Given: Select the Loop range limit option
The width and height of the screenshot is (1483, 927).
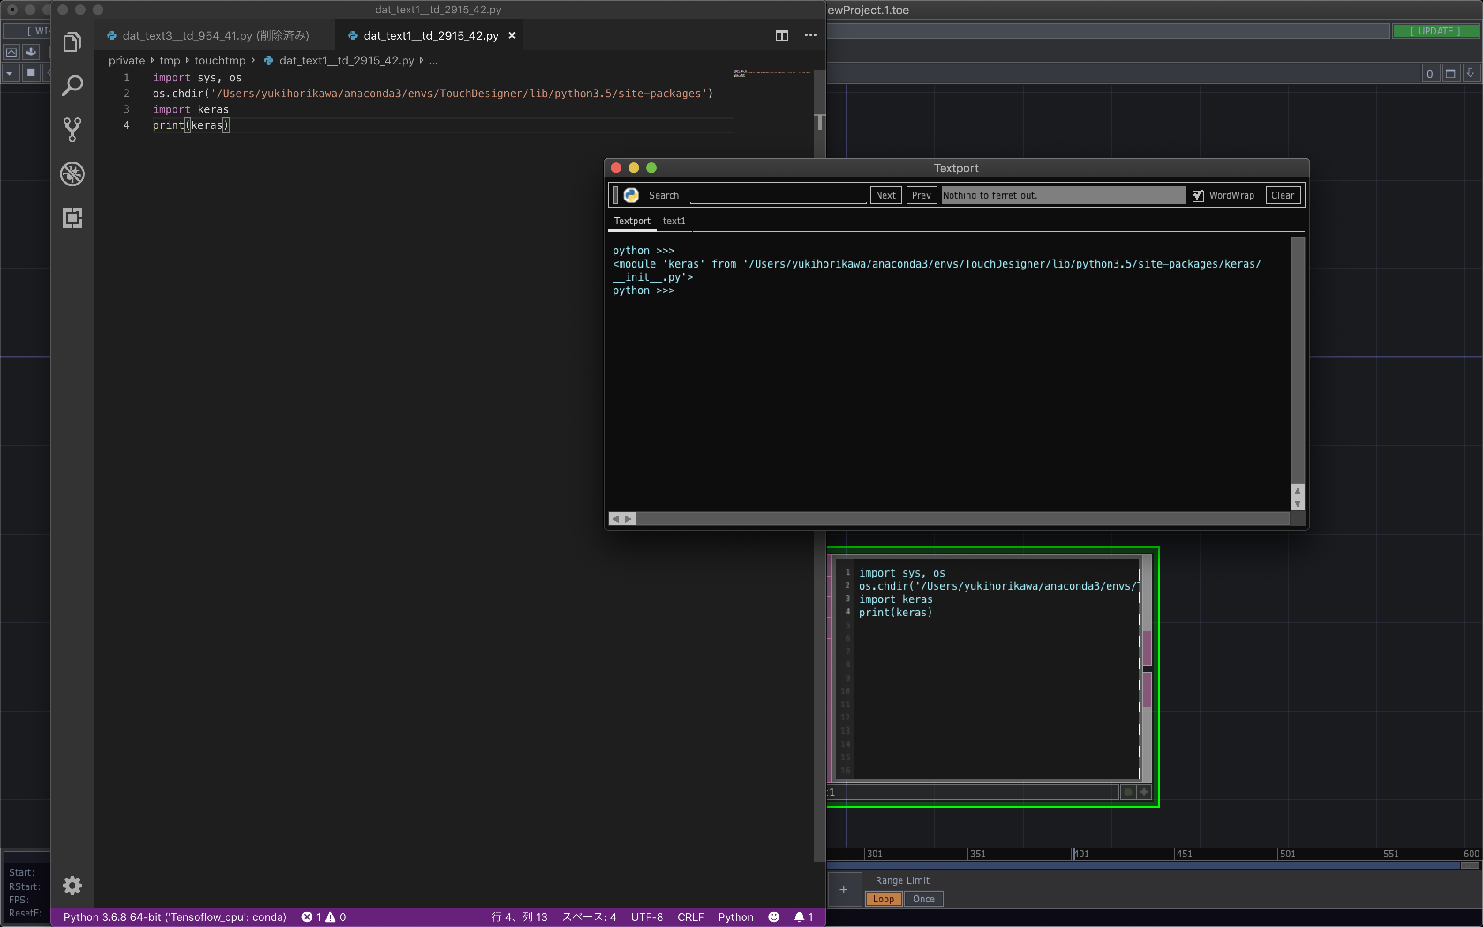Looking at the screenshot, I should 883,899.
